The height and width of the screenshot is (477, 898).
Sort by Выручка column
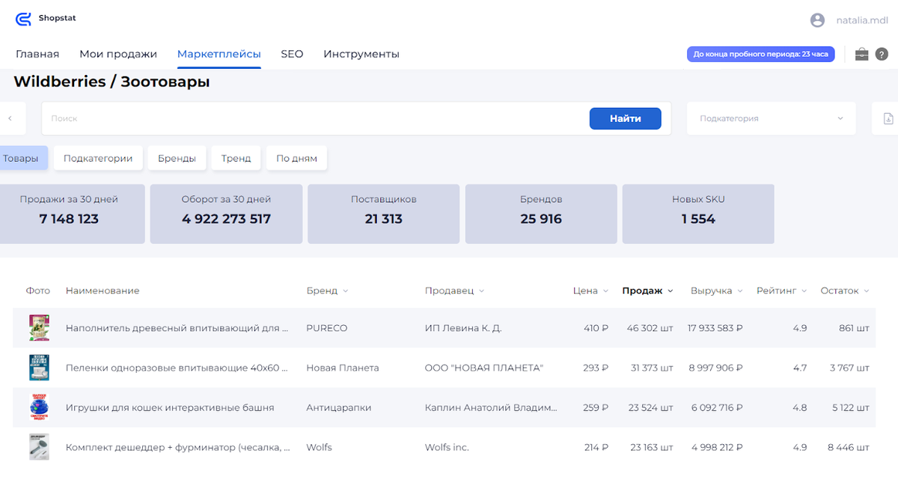[717, 291]
